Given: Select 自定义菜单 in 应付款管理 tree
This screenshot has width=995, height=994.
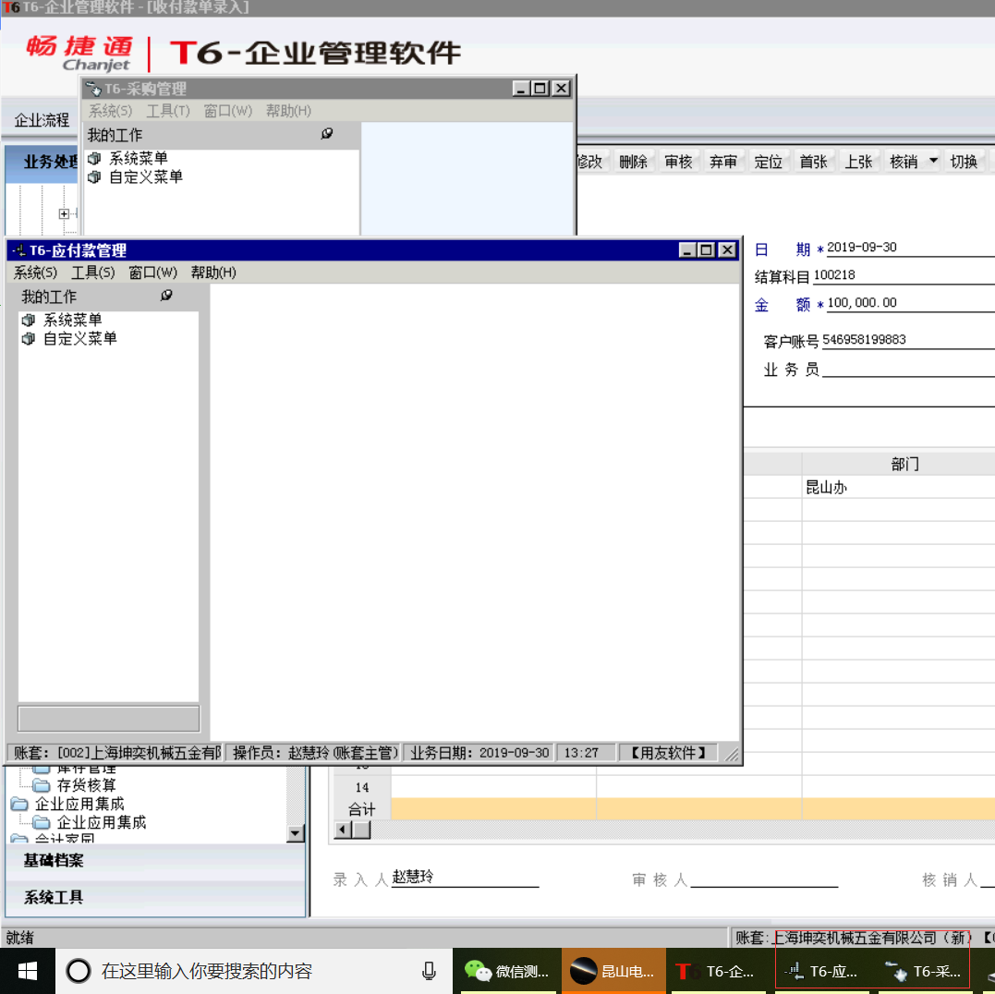Looking at the screenshot, I should click(x=80, y=339).
